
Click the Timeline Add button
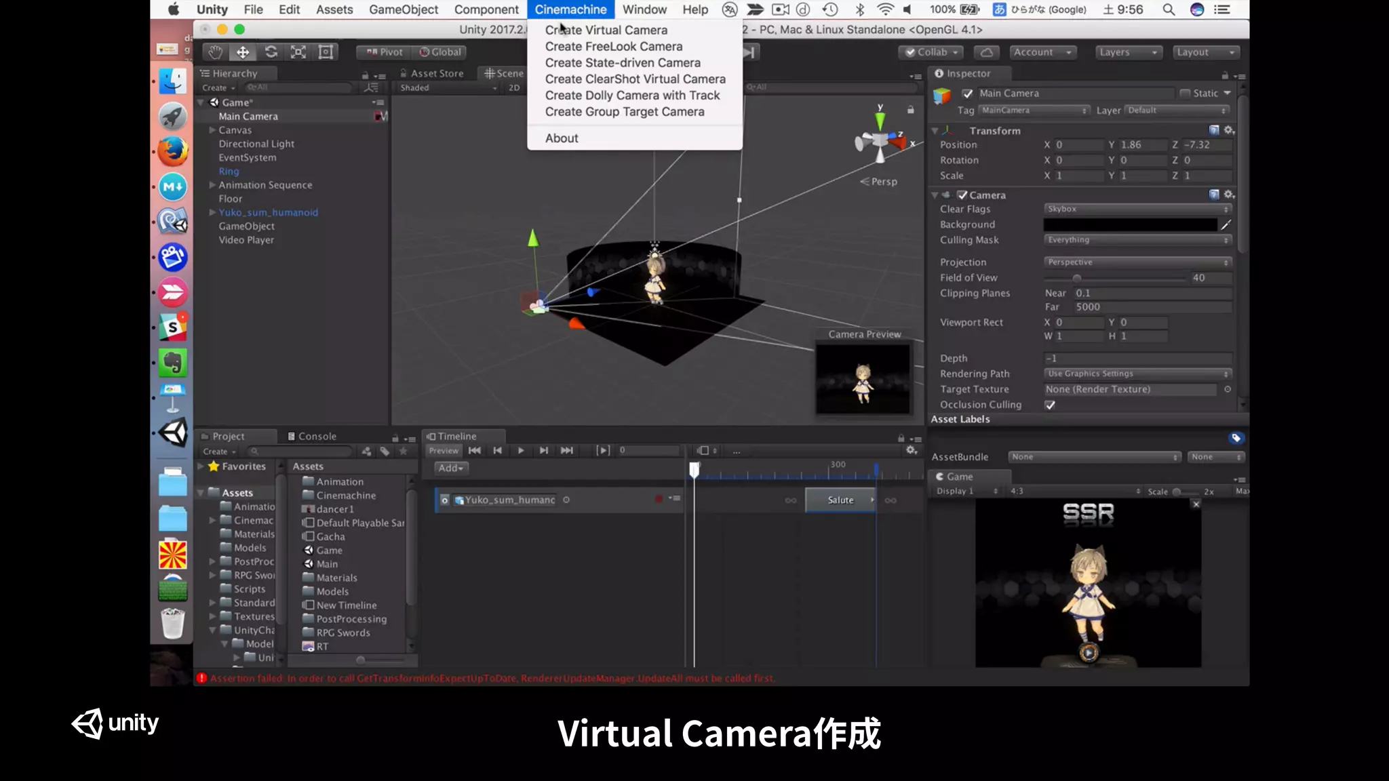pos(450,468)
